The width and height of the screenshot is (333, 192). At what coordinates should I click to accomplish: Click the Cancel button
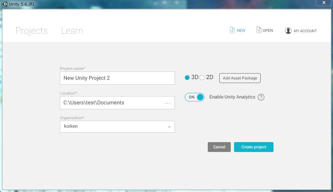pyautogui.click(x=219, y=147)
